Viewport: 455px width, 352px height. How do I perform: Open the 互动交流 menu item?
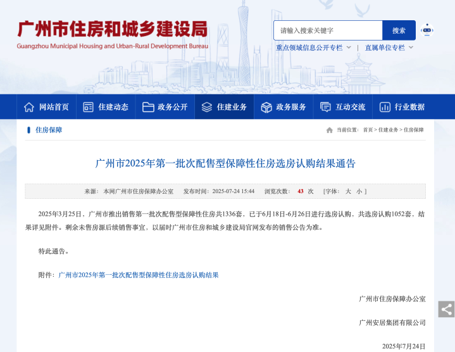(342, 107)
